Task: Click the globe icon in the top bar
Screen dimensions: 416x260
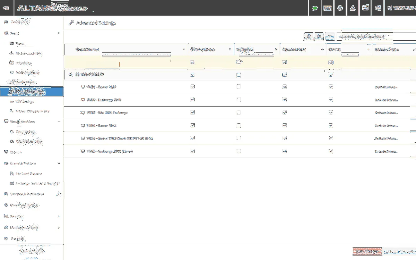Action: 340,8
